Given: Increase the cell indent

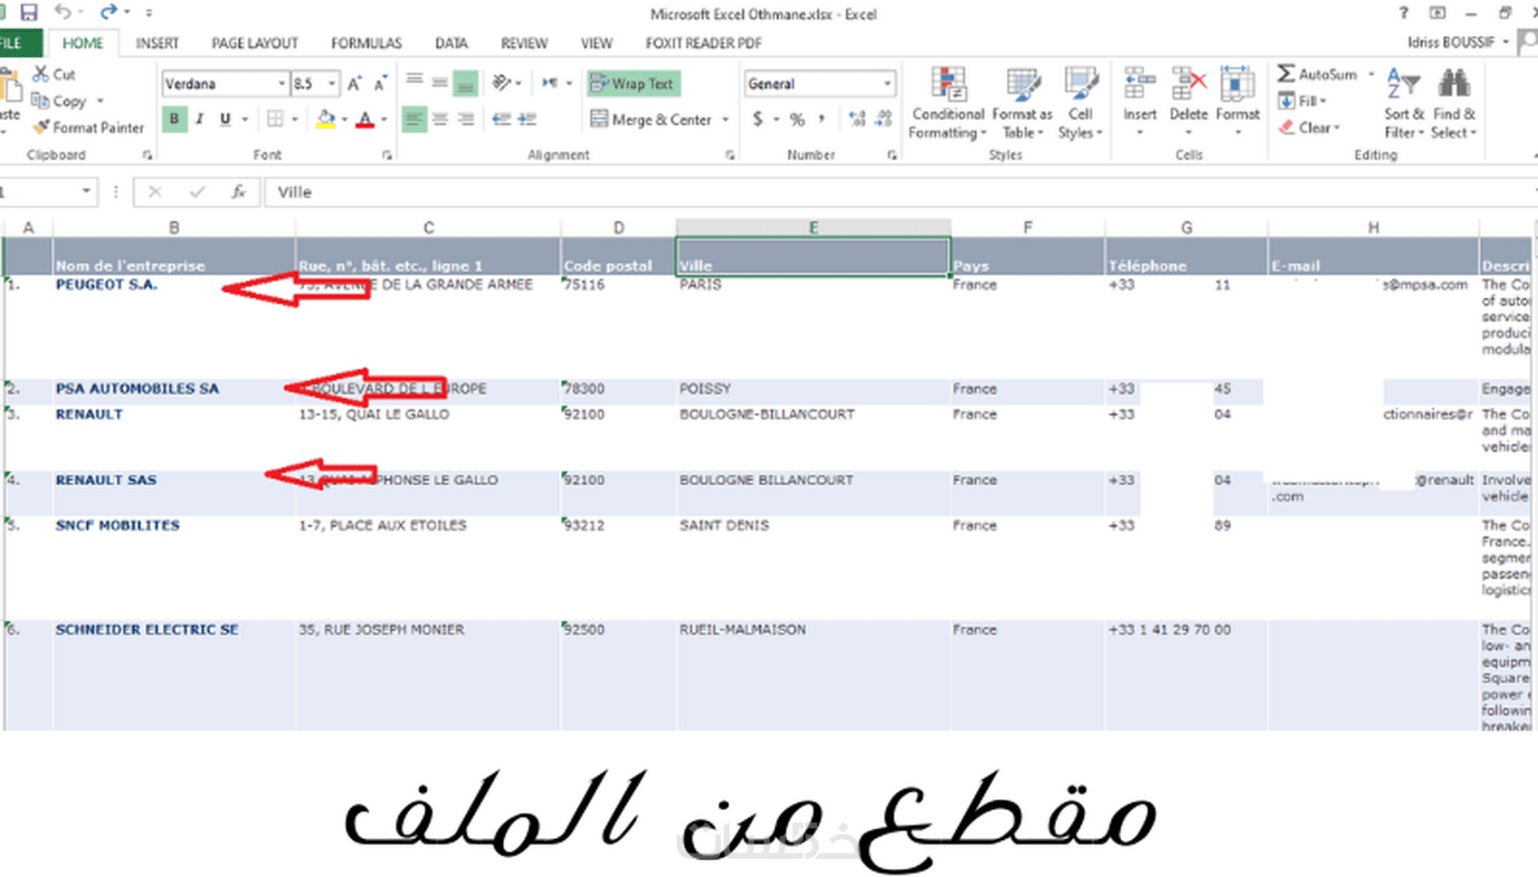Looking at the screenshot, I should point(527,119).
